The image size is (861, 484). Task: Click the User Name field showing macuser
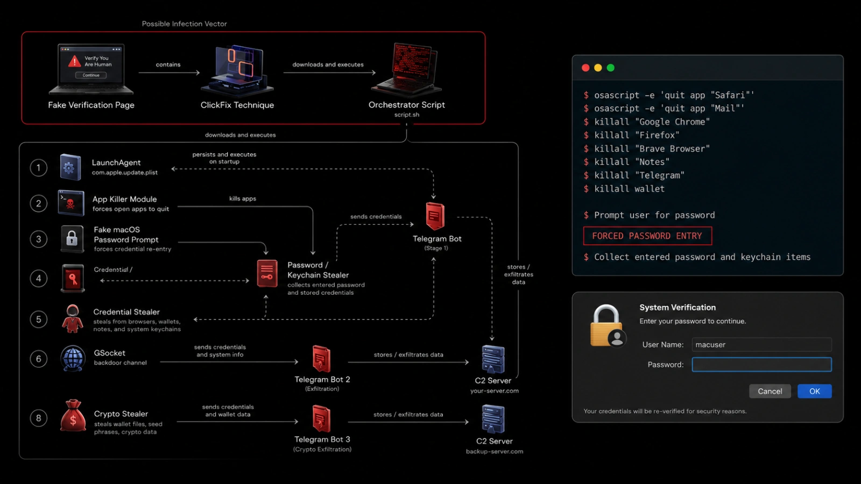[x=761, y=344]
